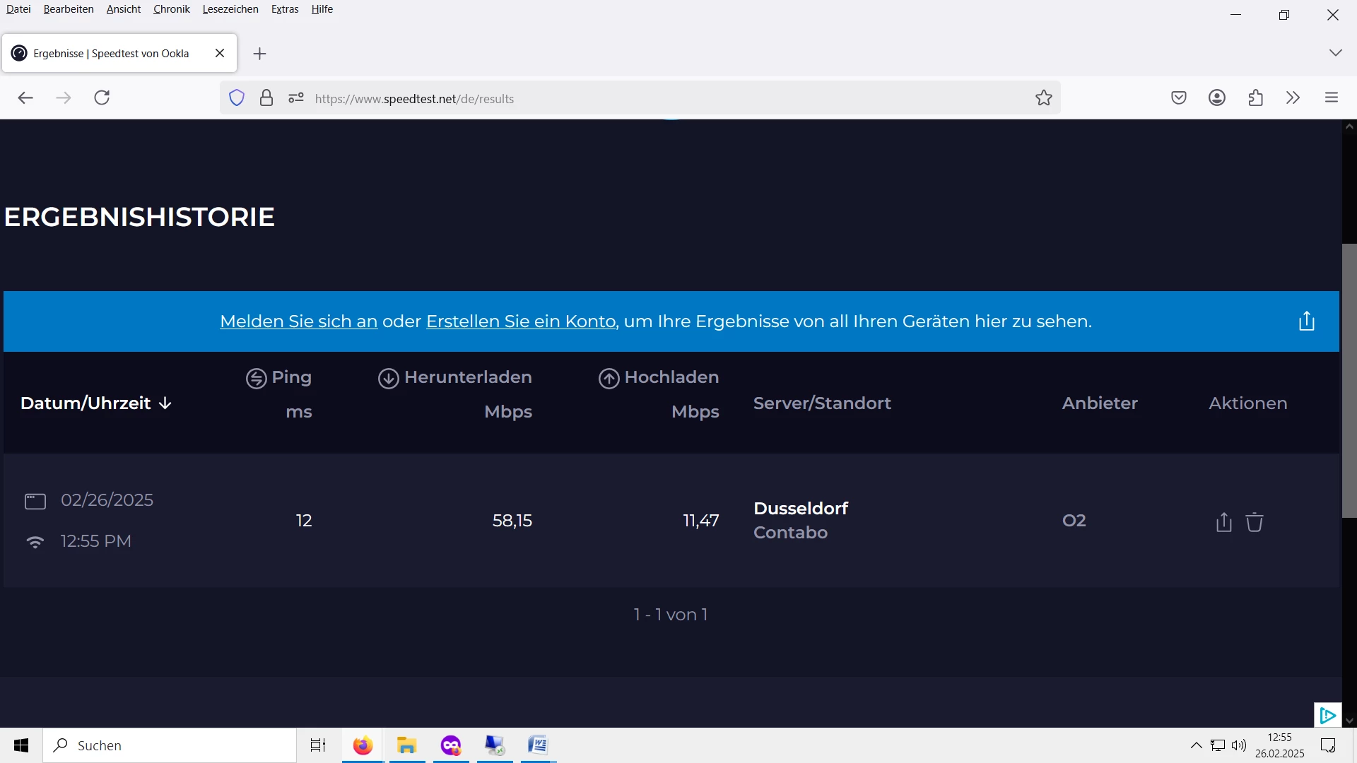The image size is (1357, 763).
Task: Save page to Pocket
Action: click(1178, 98)
